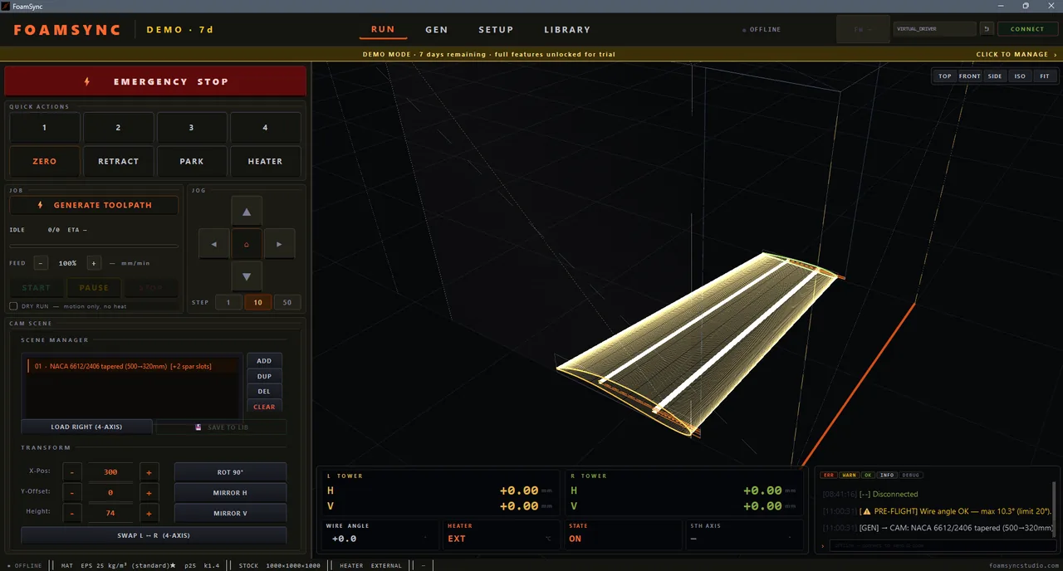
Task: Click MIRROR V button
Action: point(230,514)
